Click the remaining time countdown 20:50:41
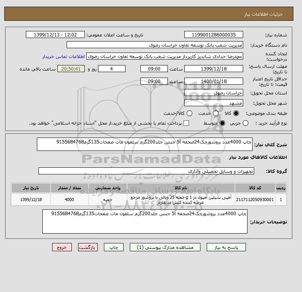 pyautogui.click(x=71, y=69)
